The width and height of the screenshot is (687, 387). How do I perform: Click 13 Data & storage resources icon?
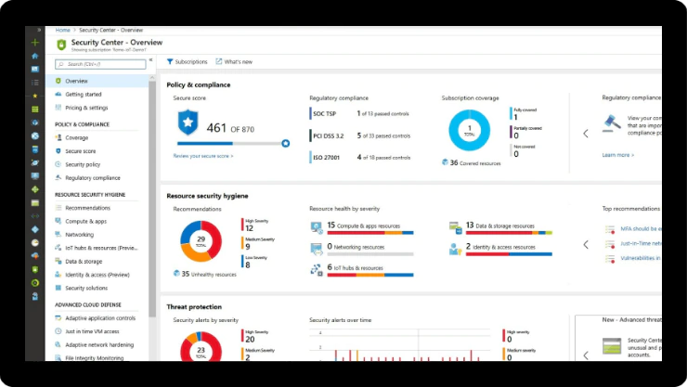click(456, 227)
